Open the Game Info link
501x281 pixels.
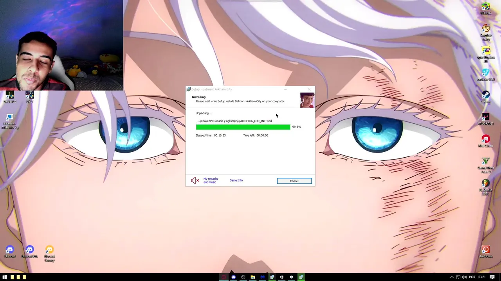pyautogui.click(x=236, y=180)
